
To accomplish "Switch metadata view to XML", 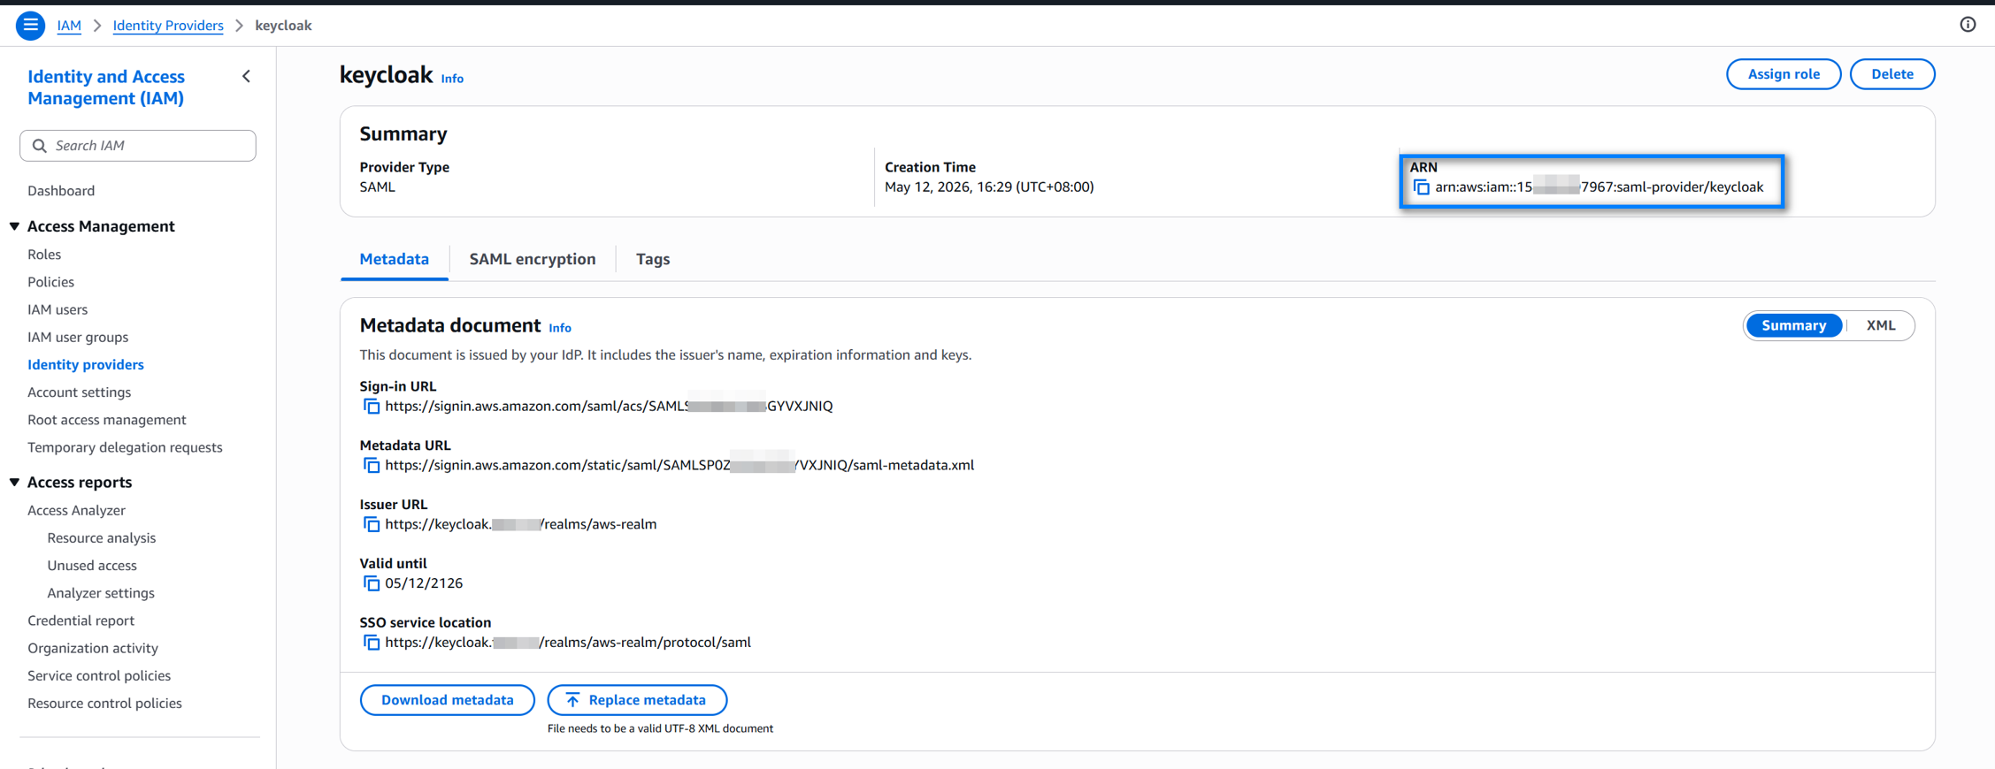I will [x=1881, y=325].
